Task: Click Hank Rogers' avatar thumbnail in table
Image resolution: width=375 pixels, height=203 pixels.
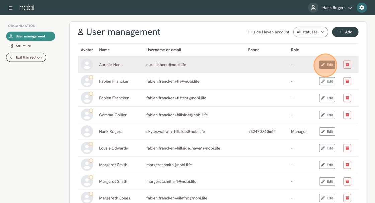Action: (87, 132)
